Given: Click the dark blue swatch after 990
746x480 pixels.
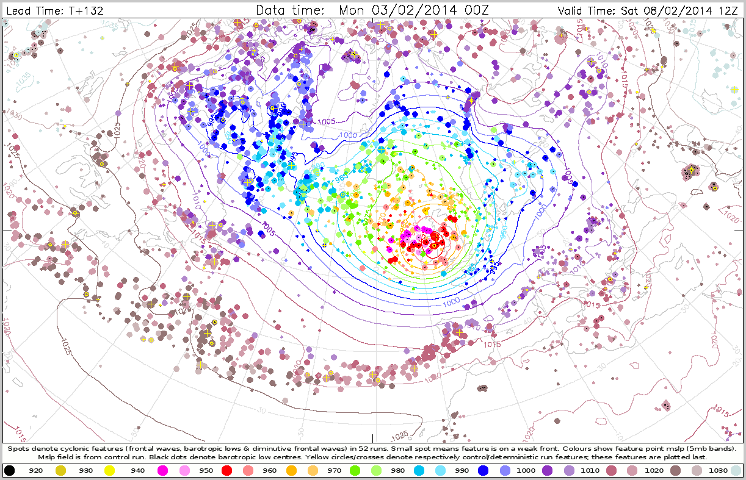Looking at the screenshot, I should click(483, 470).
